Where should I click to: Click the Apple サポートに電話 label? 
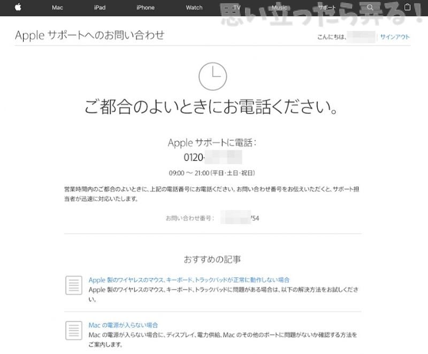[212, 143]
